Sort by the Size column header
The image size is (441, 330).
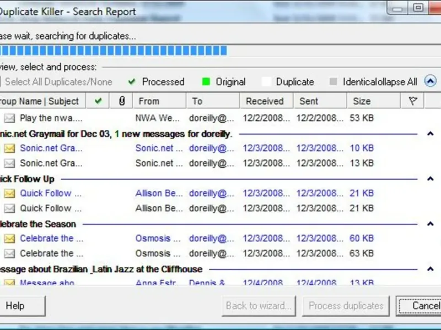pos(374,101)
